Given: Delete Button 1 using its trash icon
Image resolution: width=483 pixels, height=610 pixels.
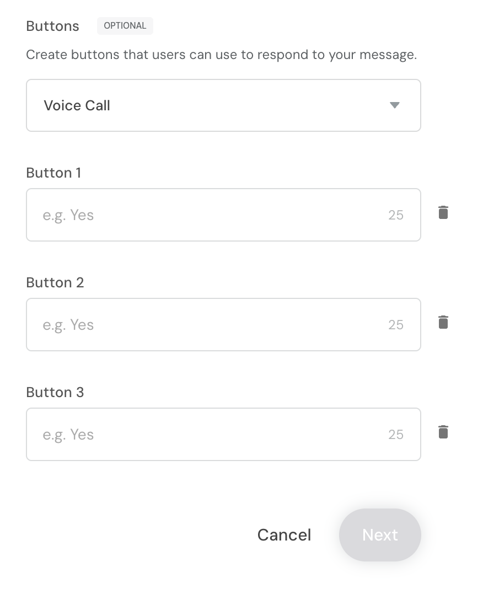Looking at the screenshot, I should pyautogui.click(x=443, y=213).
